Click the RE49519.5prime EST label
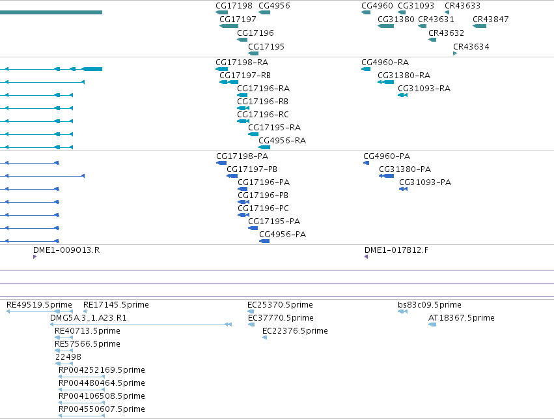The height and width of the screenshot is (419, 554). click(x=39, y=305)
